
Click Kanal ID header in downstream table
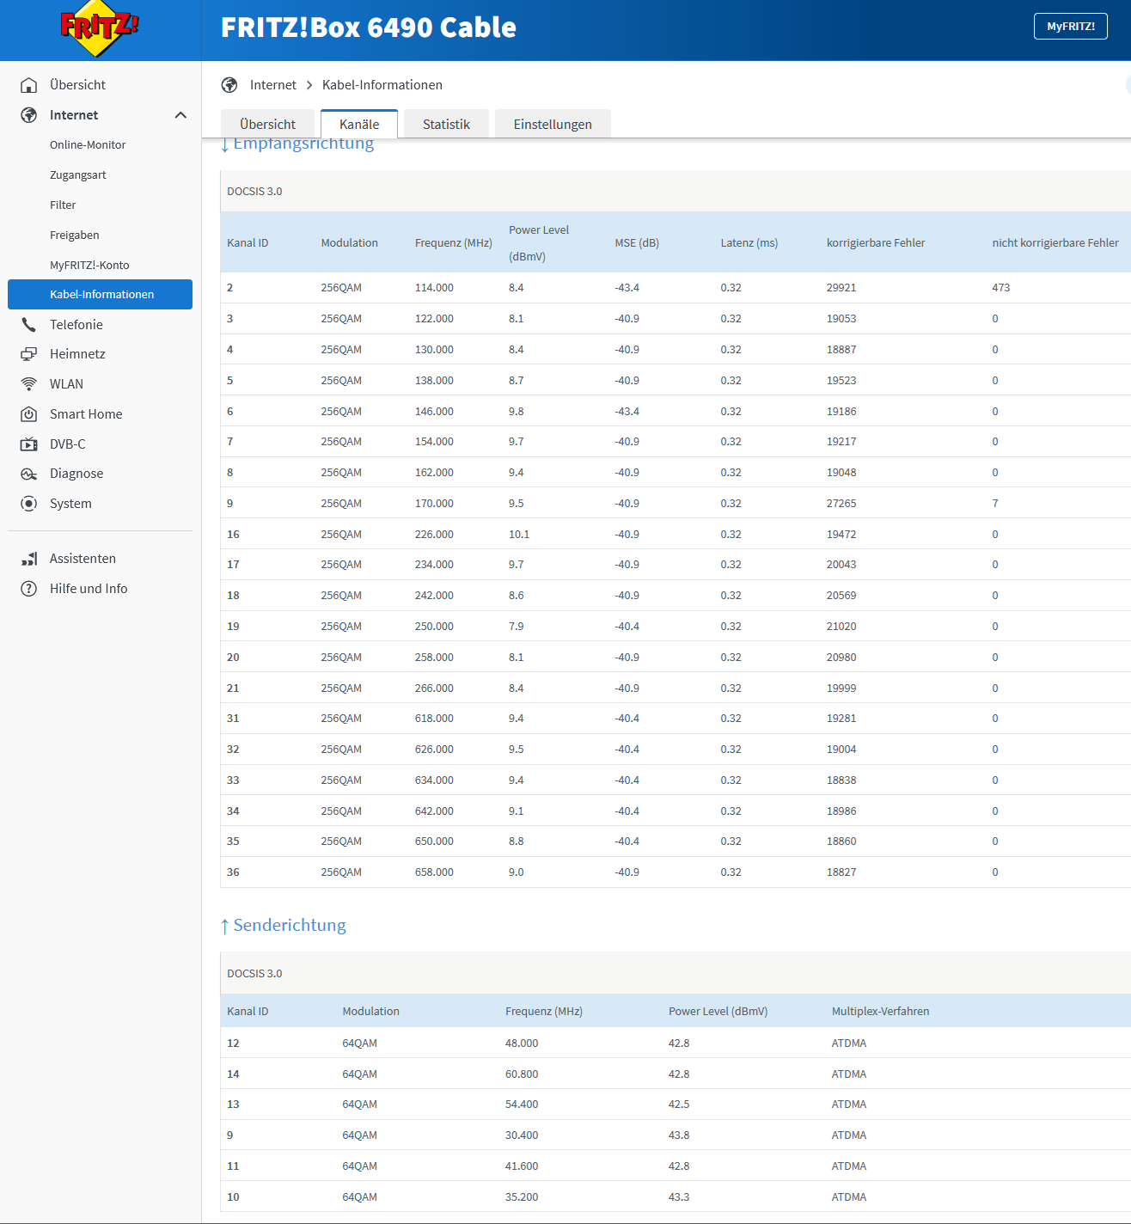point(248,243)
